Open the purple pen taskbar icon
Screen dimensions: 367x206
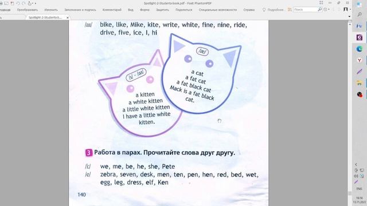coord(360,72)
